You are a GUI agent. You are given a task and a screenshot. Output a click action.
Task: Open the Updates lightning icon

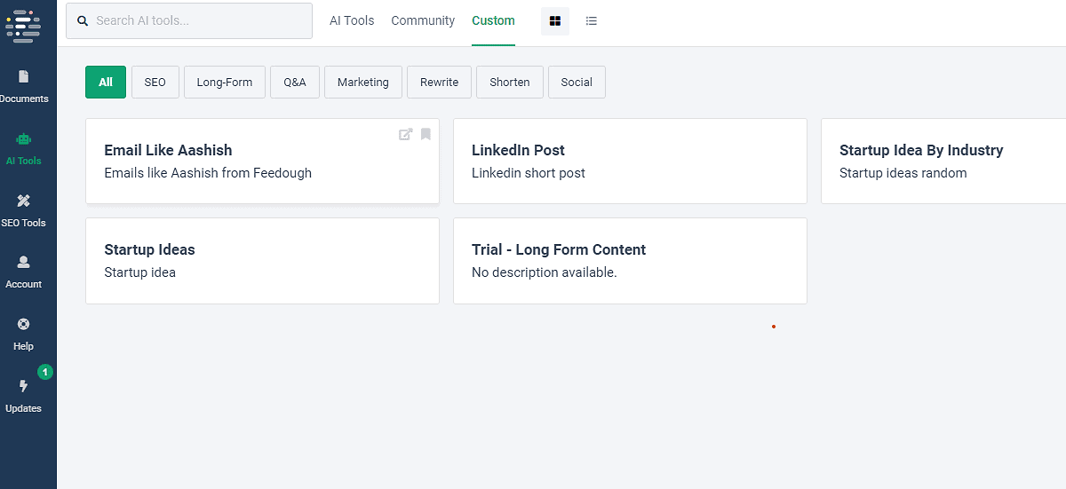pyautogui.click(x=24, y=386)
